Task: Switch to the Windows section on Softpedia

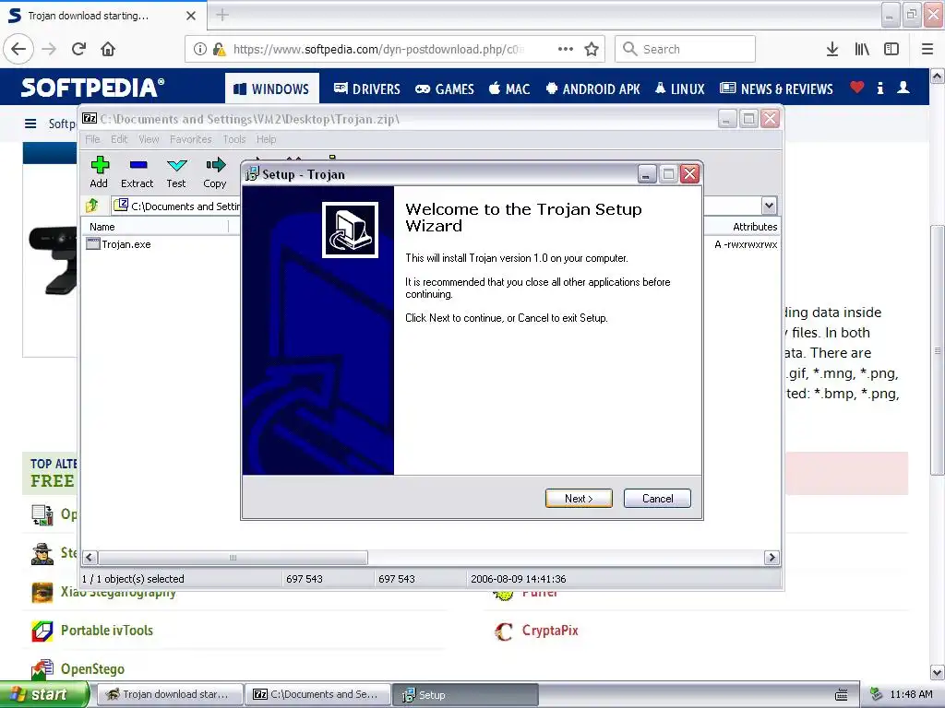Action: coord(271,89)
